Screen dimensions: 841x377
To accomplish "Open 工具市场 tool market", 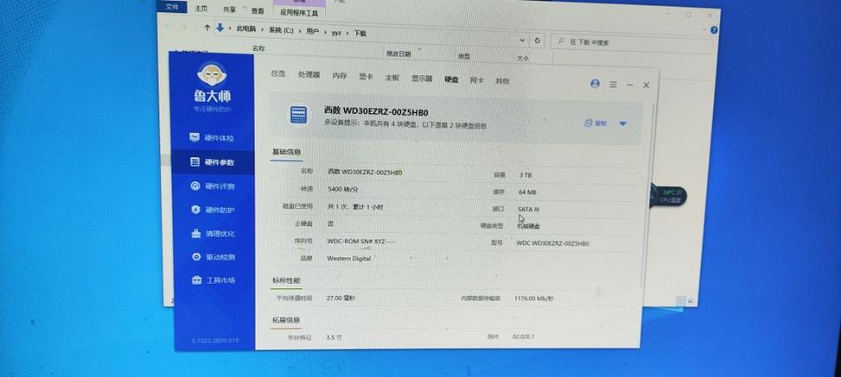I will [x=213, y=280].
